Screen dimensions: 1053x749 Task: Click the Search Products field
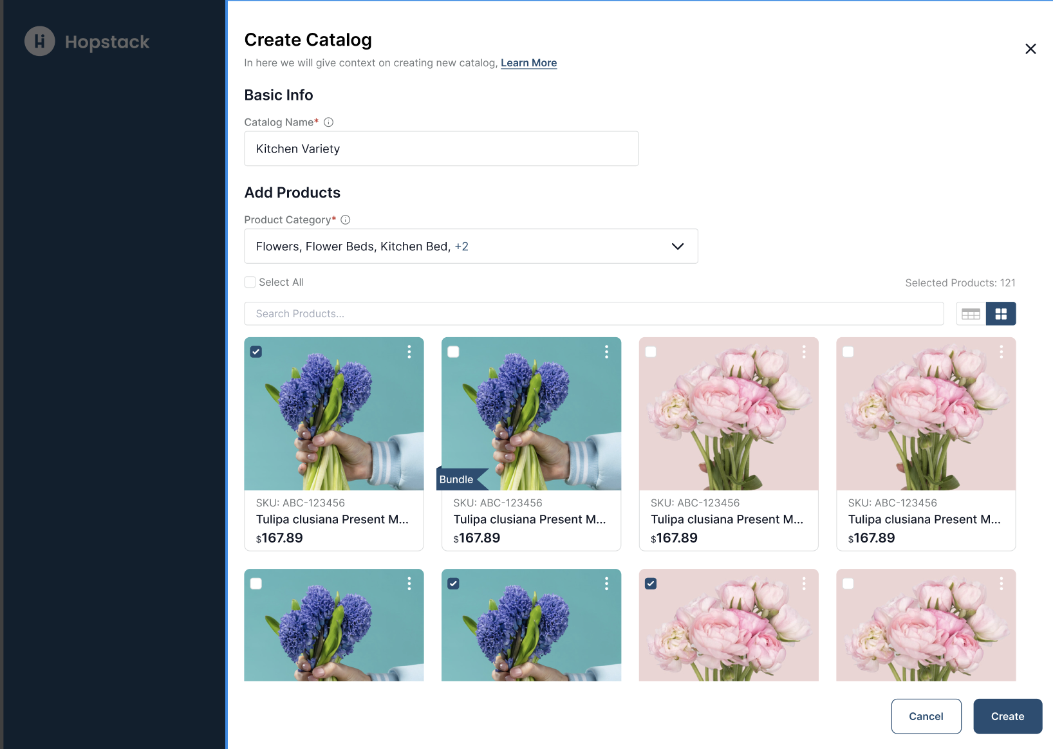pos(593,314)
